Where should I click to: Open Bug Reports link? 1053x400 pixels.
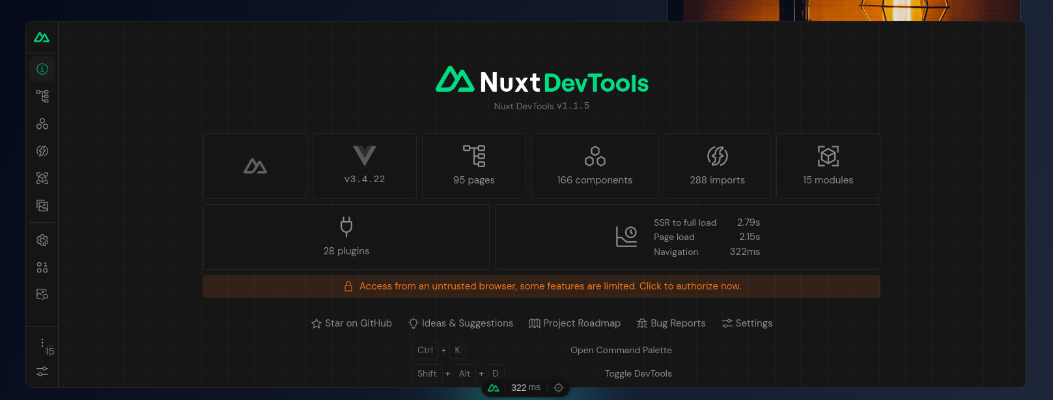[x=671, y=323]
